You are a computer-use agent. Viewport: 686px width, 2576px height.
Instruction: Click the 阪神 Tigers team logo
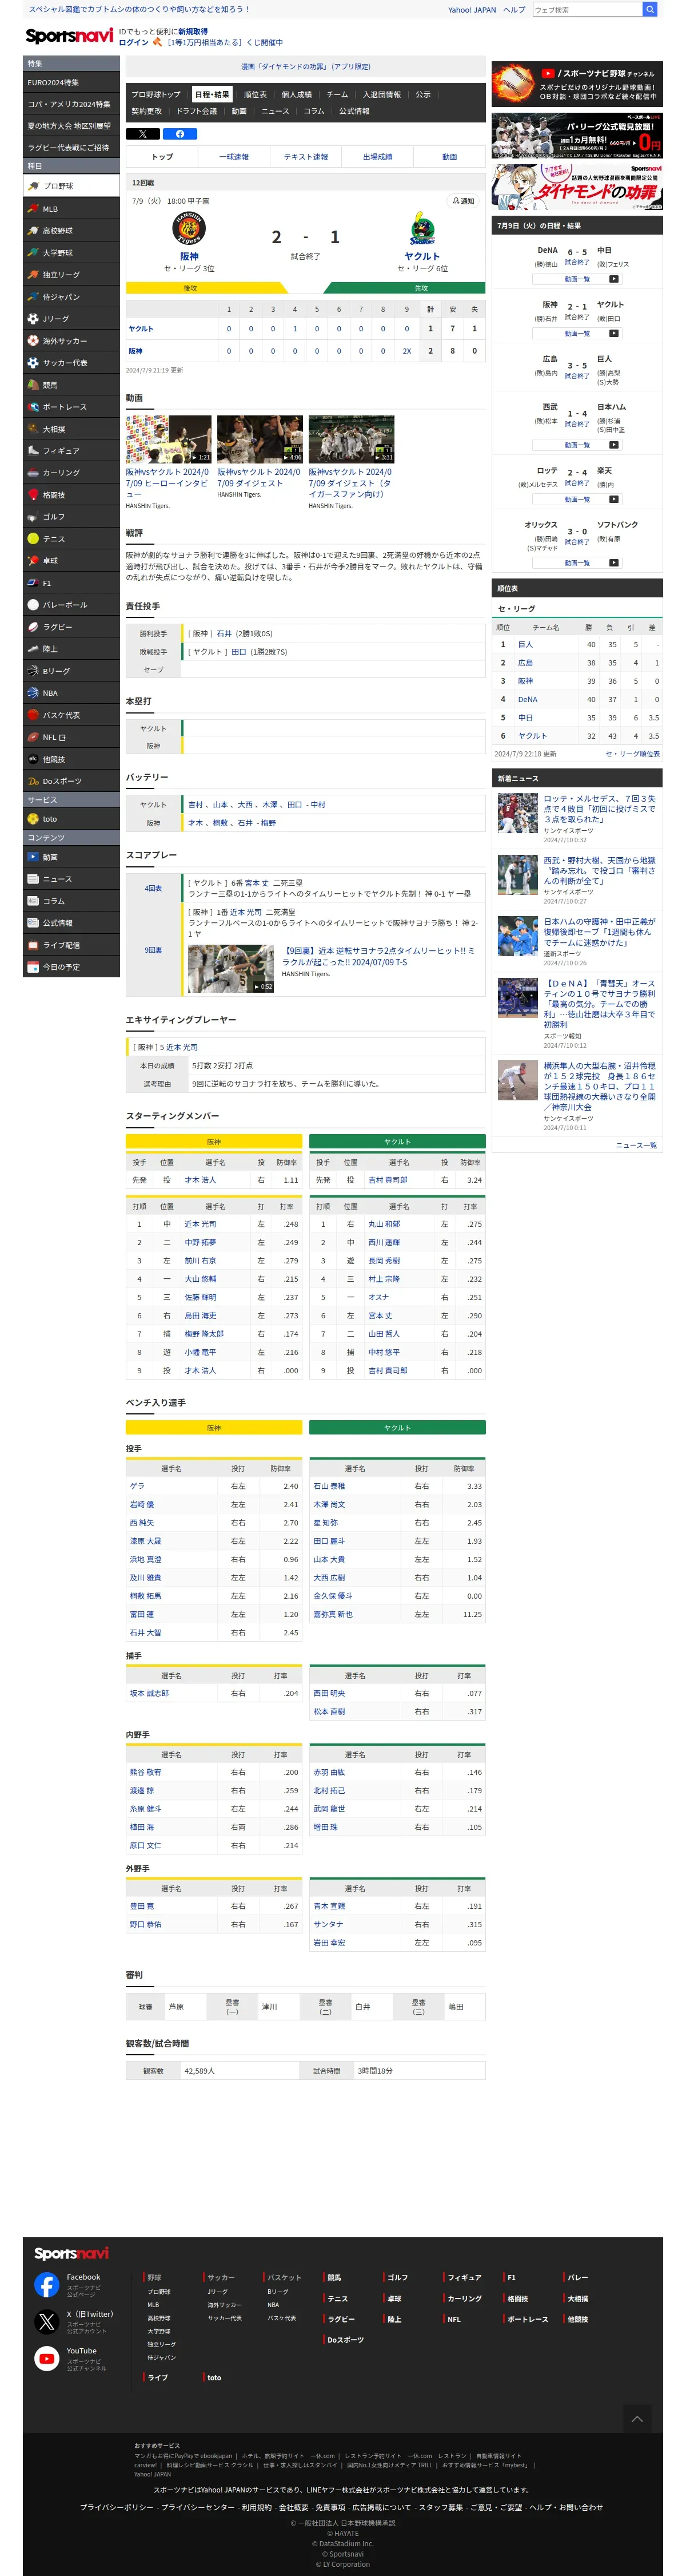pyautogui.click(x=189, y=229)
